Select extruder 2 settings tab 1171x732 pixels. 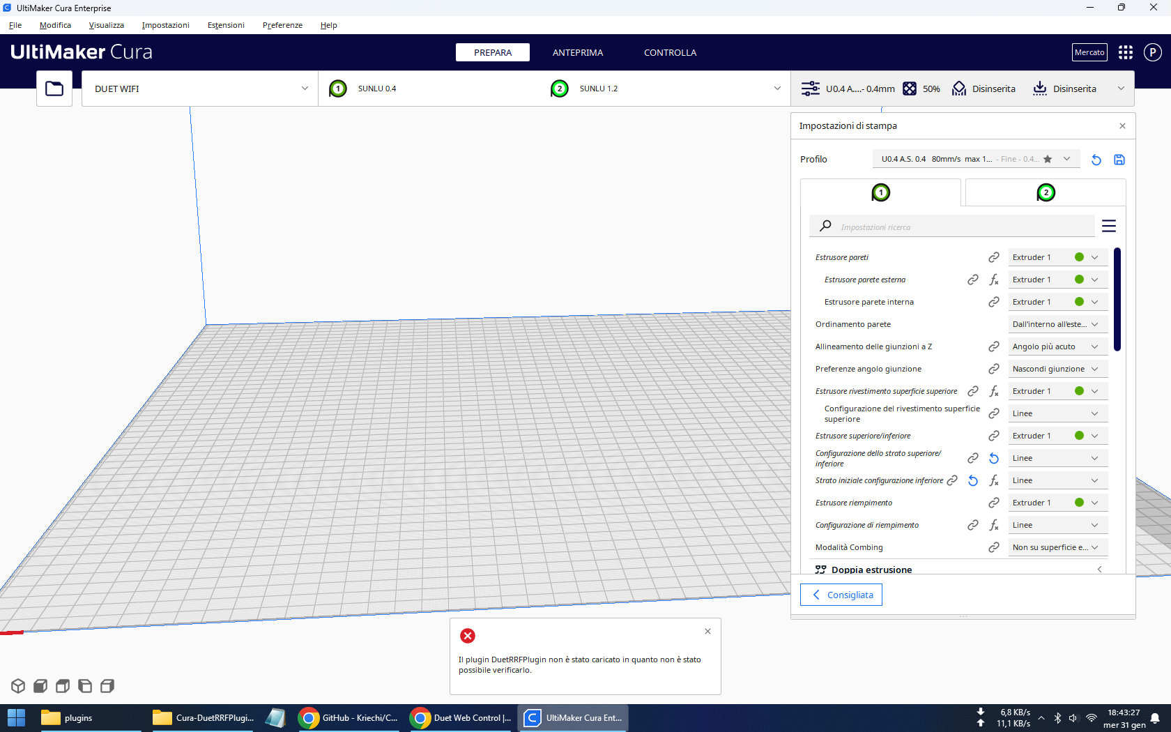[x=1046, y=192]
